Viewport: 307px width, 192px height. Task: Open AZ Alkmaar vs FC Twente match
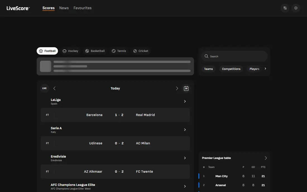(115, 172)
